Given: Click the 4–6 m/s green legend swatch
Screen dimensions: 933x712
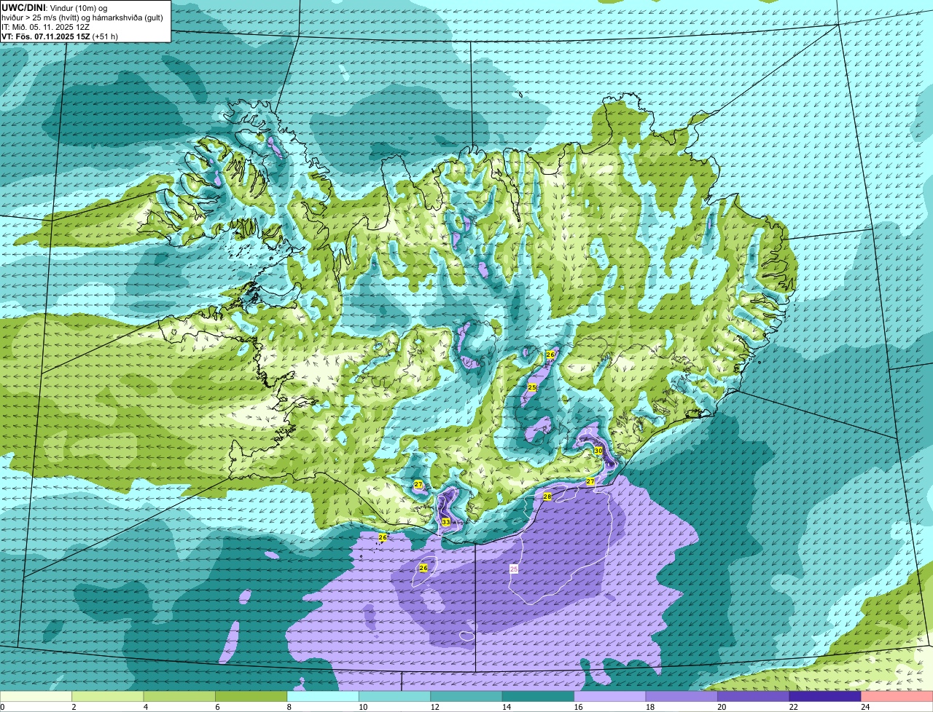Looking at the screenshot, I should point(179,697).
